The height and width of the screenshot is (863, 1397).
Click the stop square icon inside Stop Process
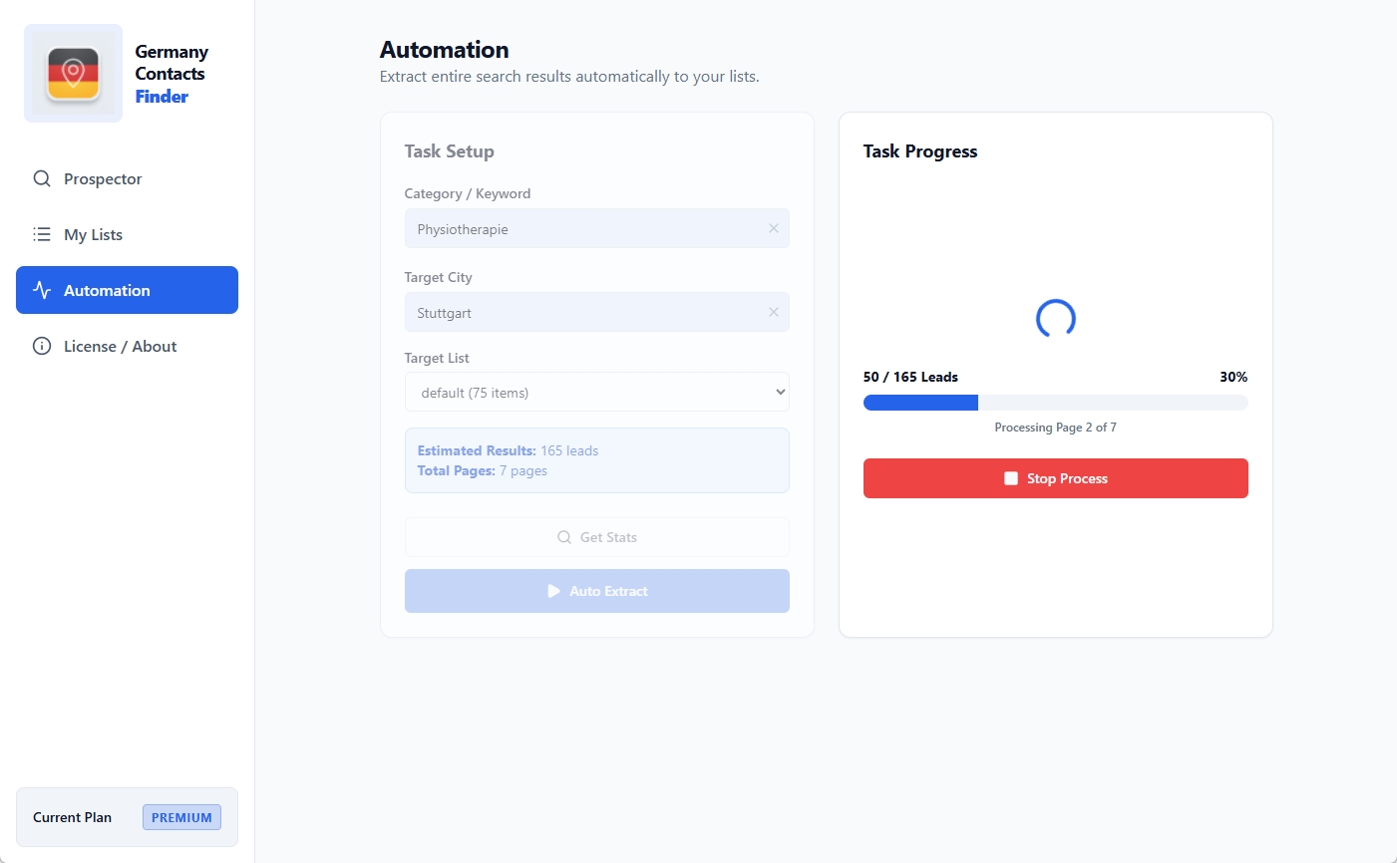(x=1012, y=478)
